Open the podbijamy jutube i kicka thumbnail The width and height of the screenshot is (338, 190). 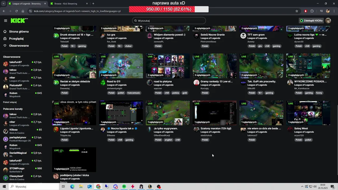pos(74,160)
